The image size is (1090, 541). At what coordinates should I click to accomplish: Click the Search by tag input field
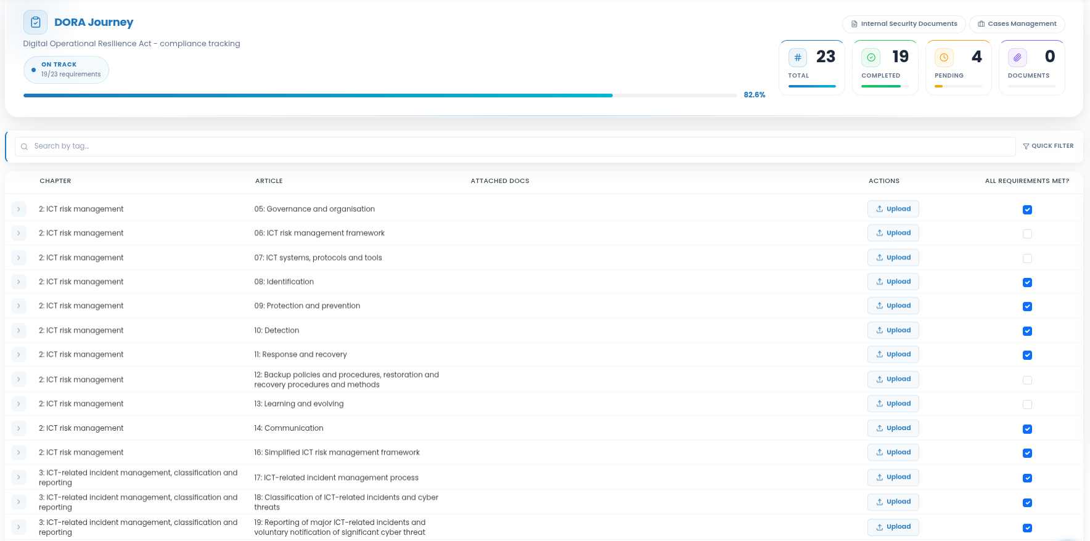[515, 147]
